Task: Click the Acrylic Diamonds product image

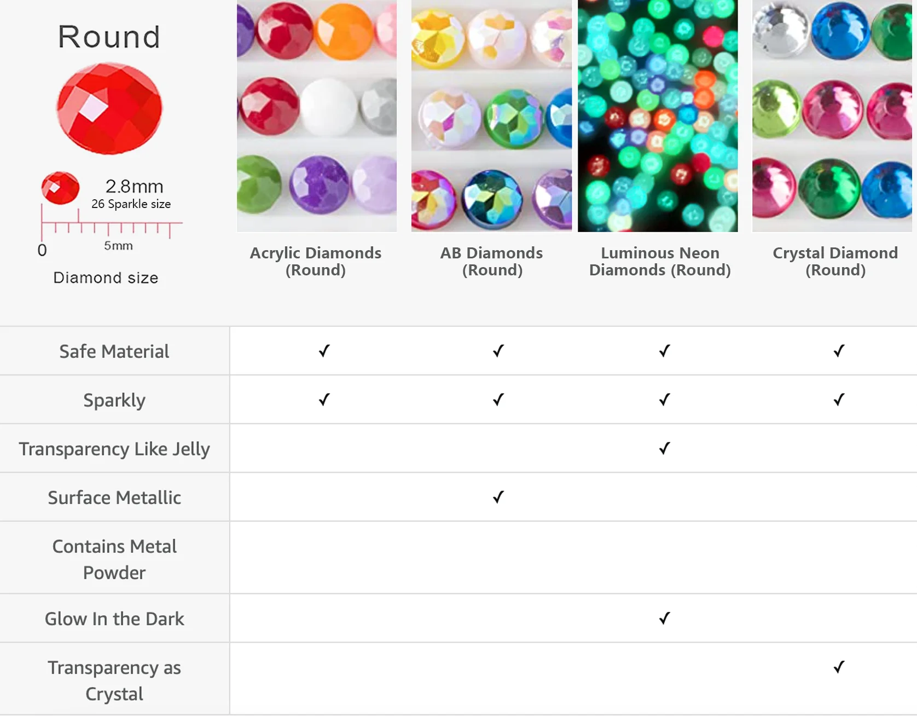Action: click(317, 116)
